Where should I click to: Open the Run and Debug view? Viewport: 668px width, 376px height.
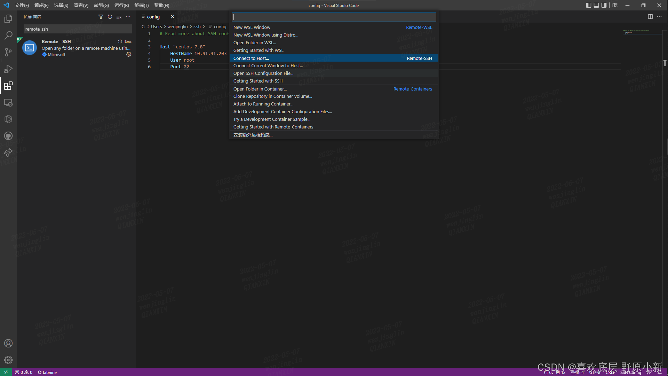point(8,69)
